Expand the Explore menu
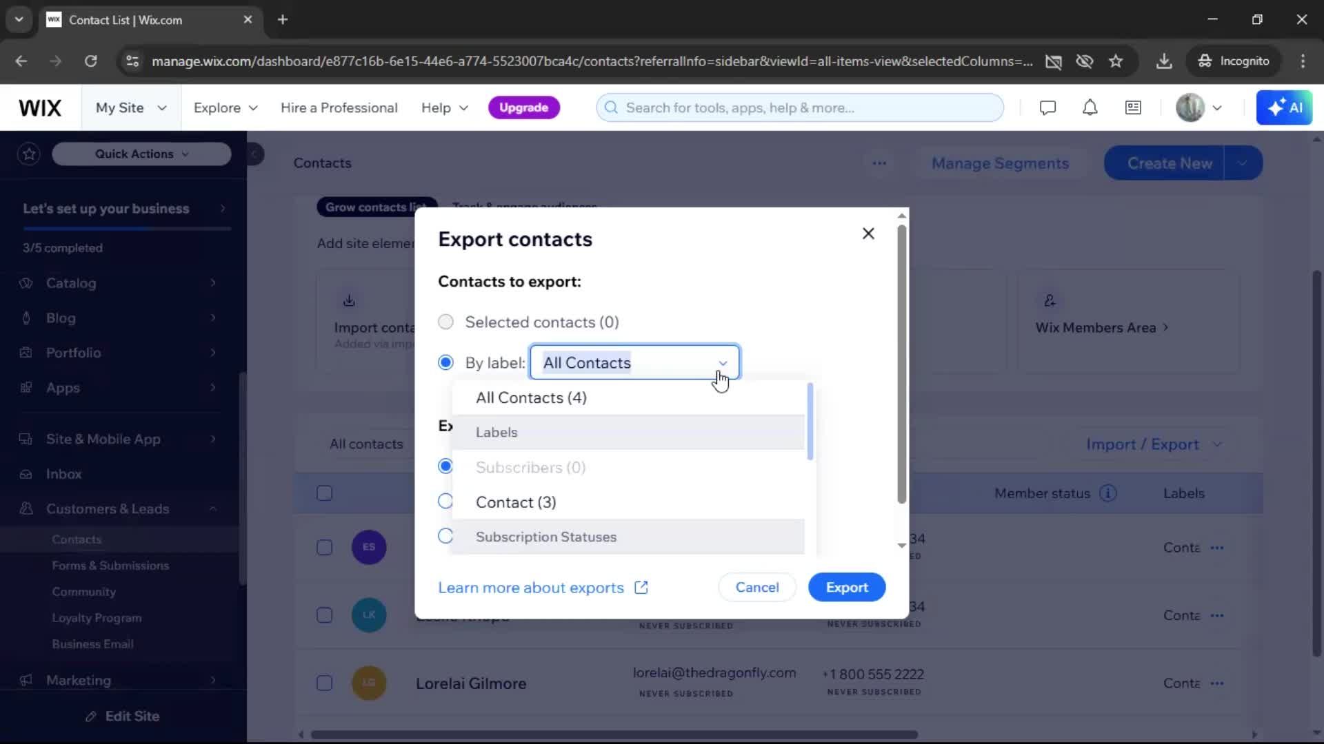The width and height of the screenshot is (1324, 744). click(x=225, y=107)
